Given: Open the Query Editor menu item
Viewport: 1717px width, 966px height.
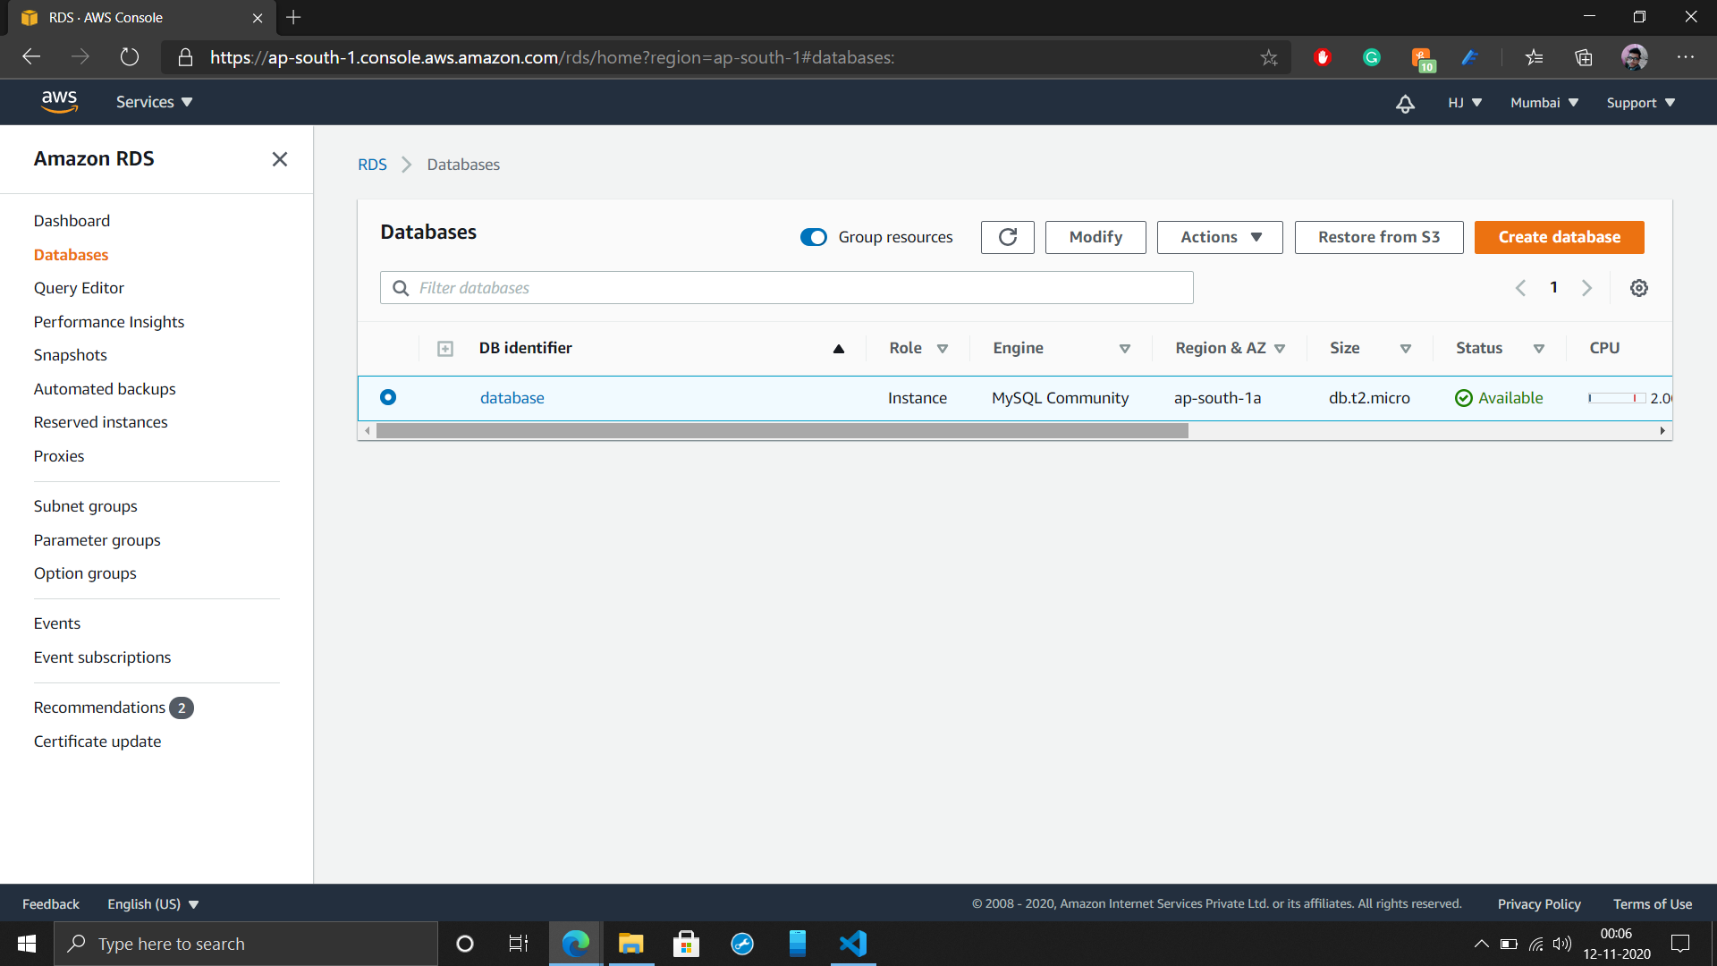Looking at the screenshot, I should tap(79, 287).
